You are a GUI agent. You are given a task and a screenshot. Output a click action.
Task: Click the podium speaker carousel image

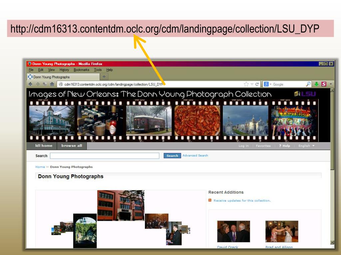174,233
